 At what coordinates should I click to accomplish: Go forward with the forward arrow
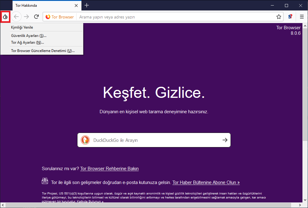point(26,17)
